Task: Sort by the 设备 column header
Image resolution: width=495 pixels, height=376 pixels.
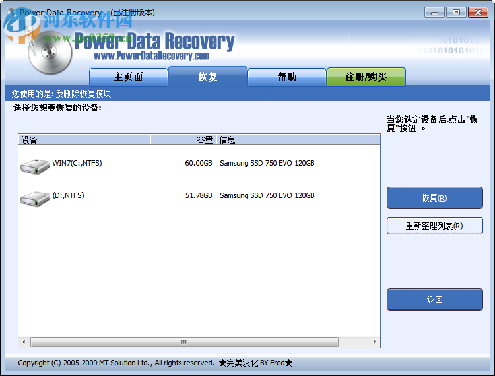Action: [84, 139]
